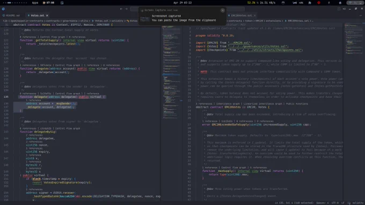Click the red record indicator in tray
The height and width of the screenshot is (205, 365).
click(x=319, y=3)
